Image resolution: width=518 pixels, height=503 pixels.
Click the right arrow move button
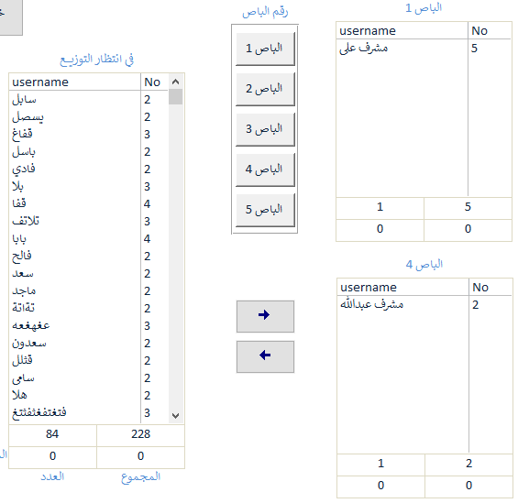265,316
